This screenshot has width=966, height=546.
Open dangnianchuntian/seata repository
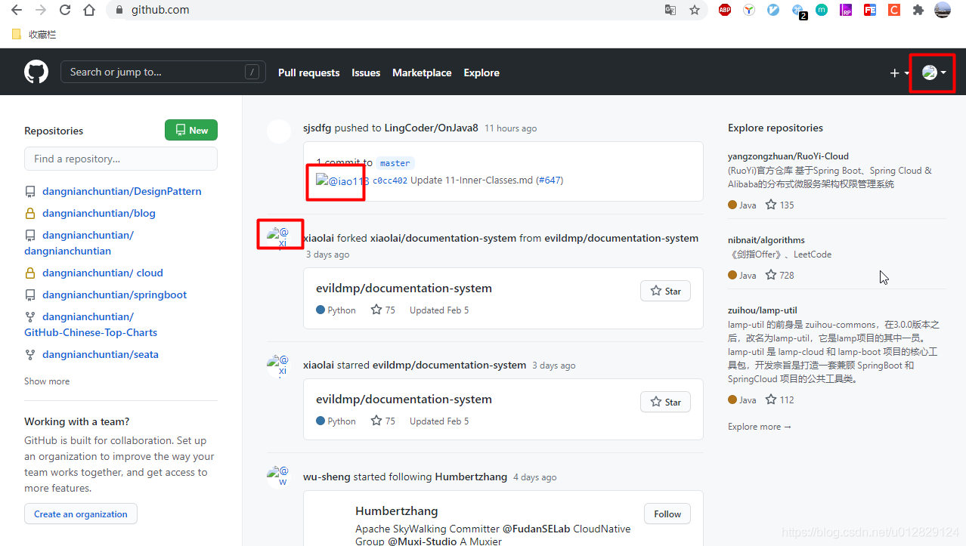click(x=101, y=355)
